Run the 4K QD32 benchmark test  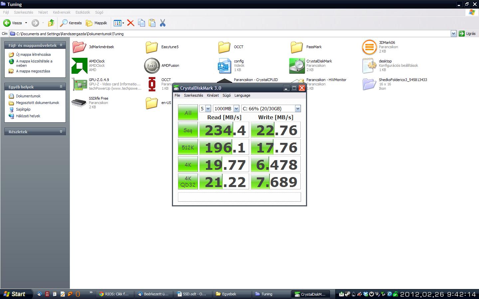[188, 181]
